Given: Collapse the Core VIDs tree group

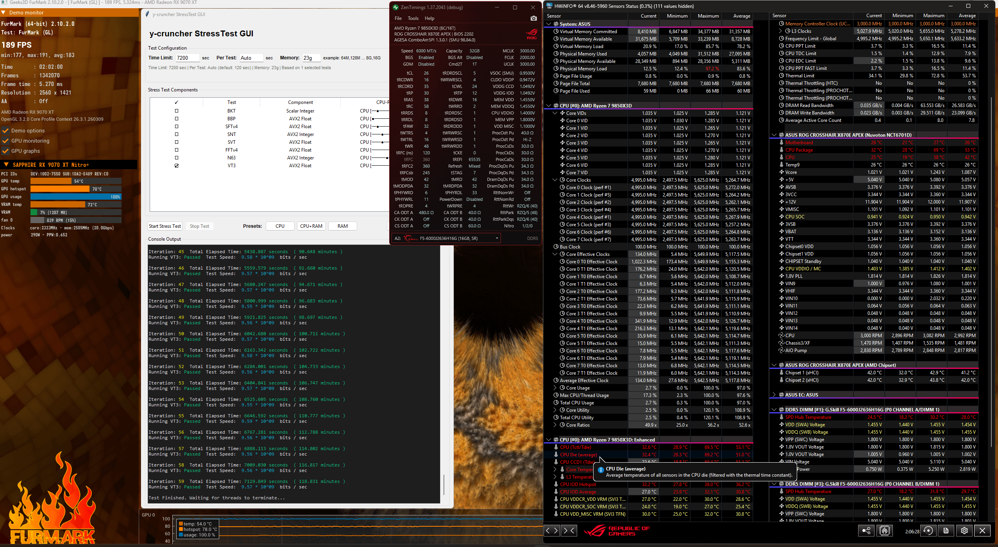Looking at the screenshot, I should (x=555, y=113).
